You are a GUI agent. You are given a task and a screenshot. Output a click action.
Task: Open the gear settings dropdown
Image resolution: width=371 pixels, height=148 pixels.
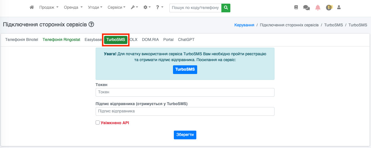(147, 8)
